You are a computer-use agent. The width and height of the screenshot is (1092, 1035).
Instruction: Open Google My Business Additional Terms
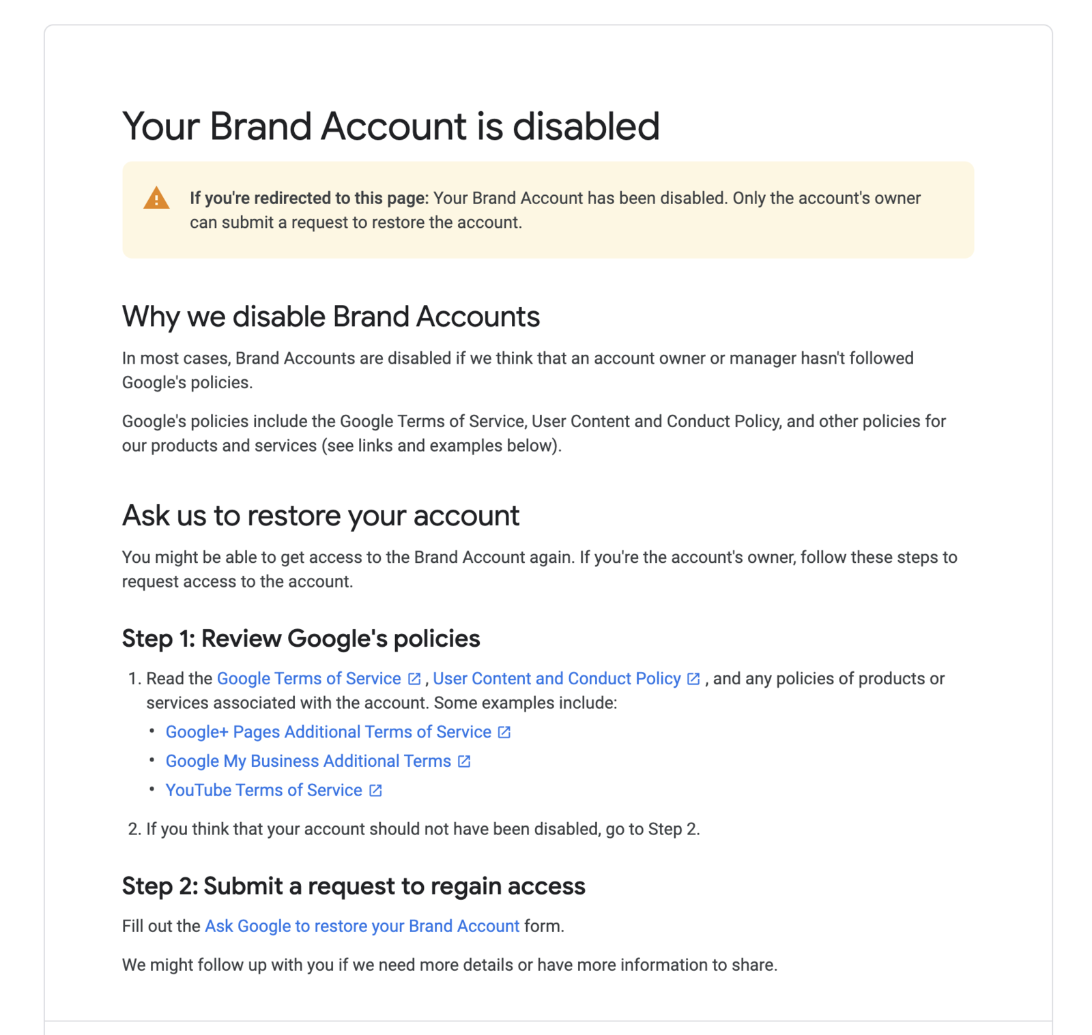pyautogui.click(x=308, y=761)
